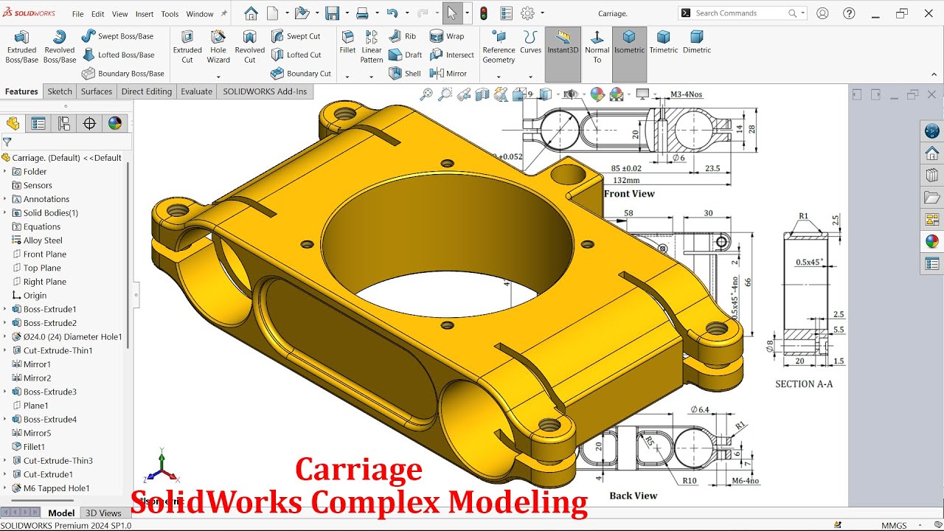Open PropertyManager tab
Image resolution: width=944 pixels, height=531 pixels.
point(38,123)
